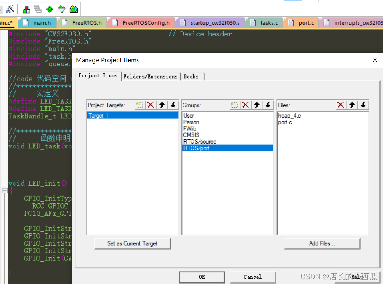The width and height of the screenshot is (383, 284).
Task: Move the file down in Files list
Action: 363,105
